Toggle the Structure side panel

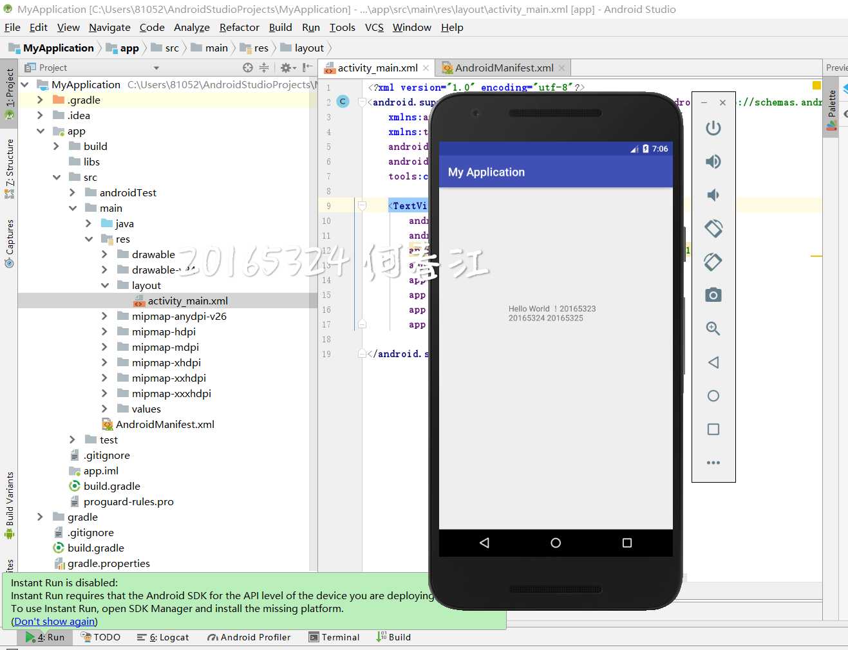(10, 169)
